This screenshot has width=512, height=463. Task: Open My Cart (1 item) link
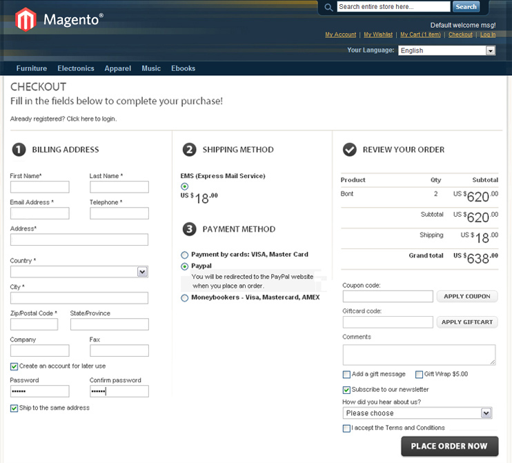pos(420,35)
